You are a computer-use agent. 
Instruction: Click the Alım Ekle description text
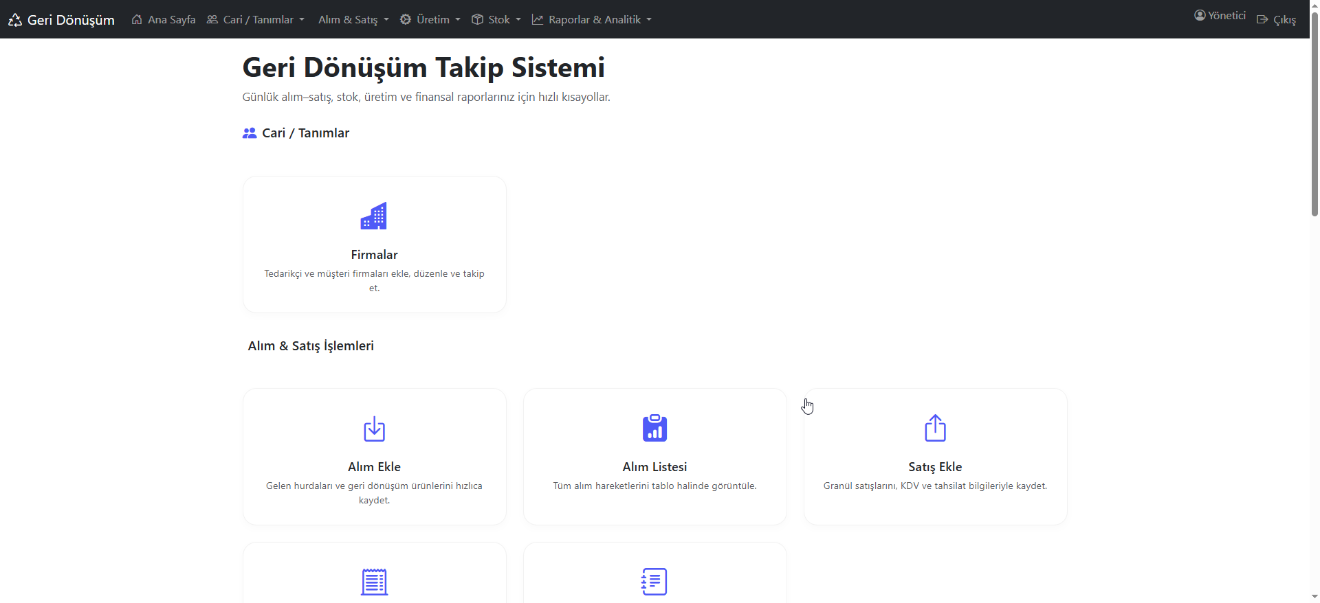point(374,492)
